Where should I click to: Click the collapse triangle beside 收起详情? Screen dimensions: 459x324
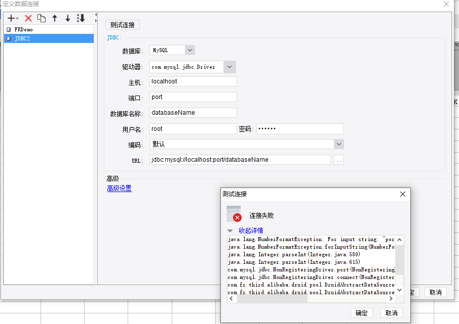(x=230, y=231)
